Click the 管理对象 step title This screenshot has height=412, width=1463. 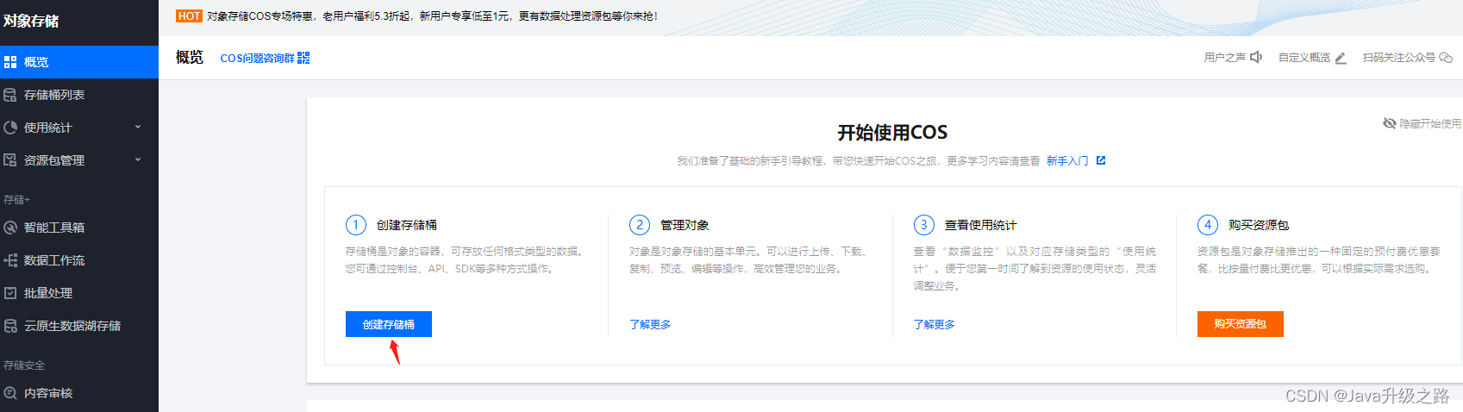[x=685, y=225]
